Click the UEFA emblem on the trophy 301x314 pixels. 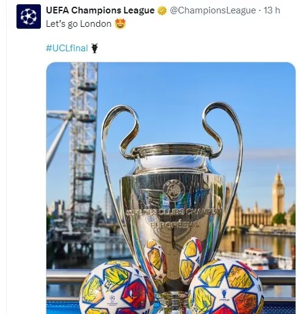[x=173, y=190]
